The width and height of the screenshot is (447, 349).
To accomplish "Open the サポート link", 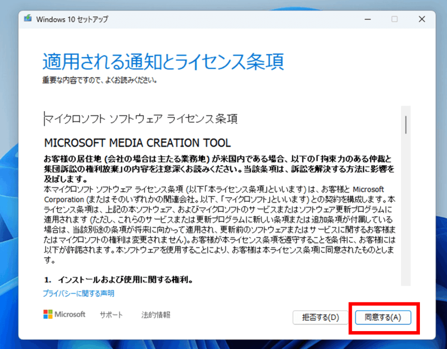I will tap(111, 315).
